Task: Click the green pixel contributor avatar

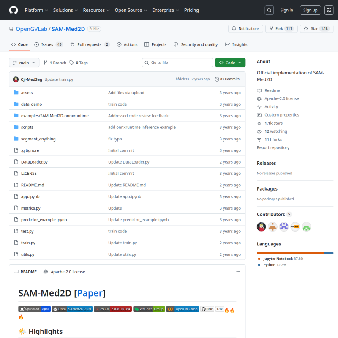Action: [x=306, y=227]
